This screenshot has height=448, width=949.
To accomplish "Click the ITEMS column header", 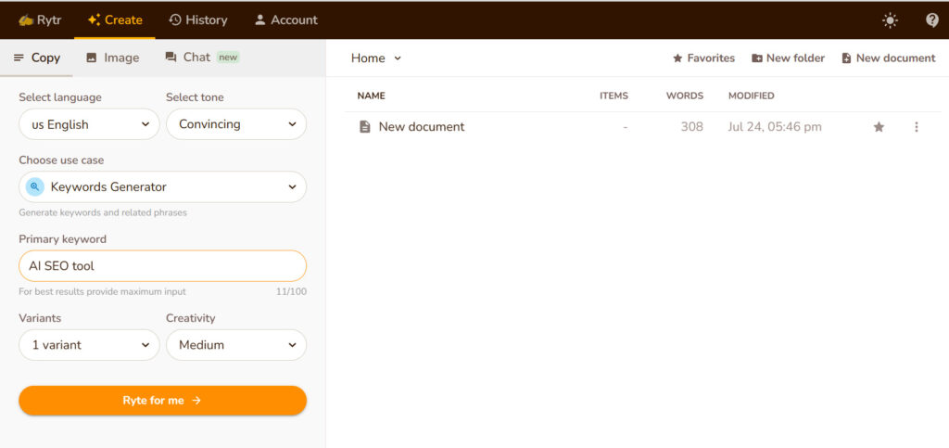I will coord(614,96).
